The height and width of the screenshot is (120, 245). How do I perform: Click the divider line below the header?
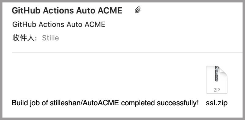(x=127, y=52)
